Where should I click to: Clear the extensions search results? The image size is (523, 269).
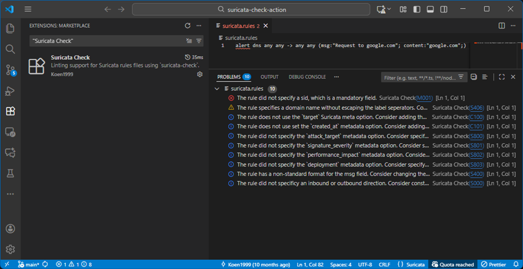tap(189, 41)
